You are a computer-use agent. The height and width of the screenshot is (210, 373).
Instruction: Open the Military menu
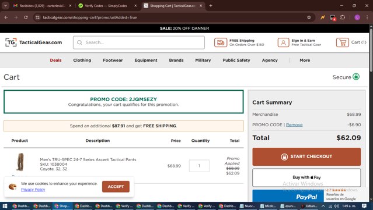click(x=203, y=60)
